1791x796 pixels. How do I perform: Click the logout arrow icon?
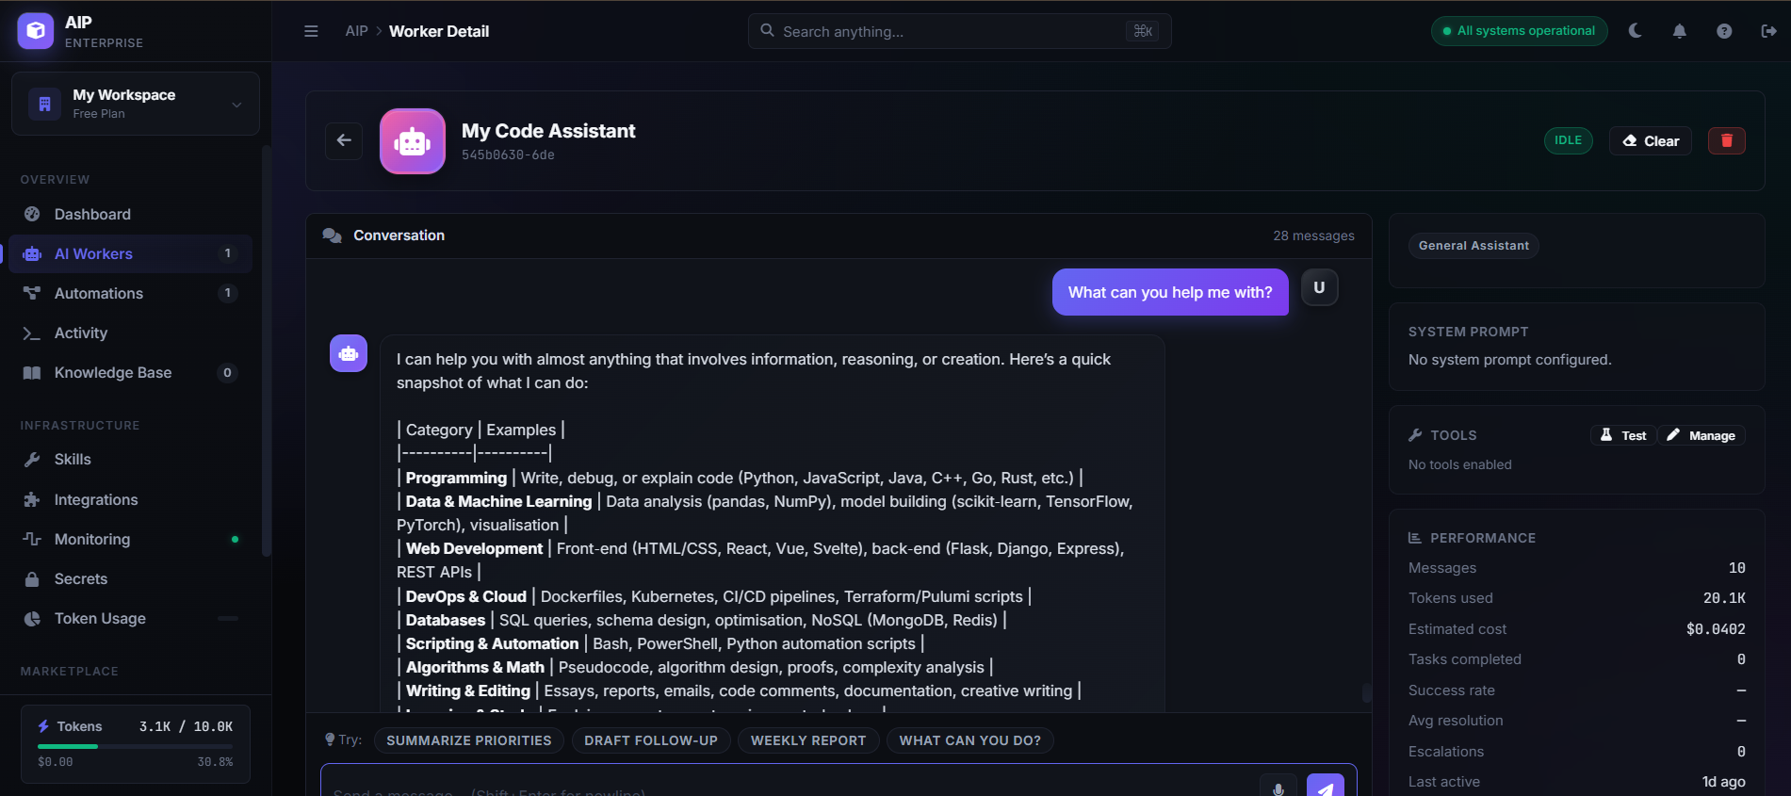[1768, 31]
